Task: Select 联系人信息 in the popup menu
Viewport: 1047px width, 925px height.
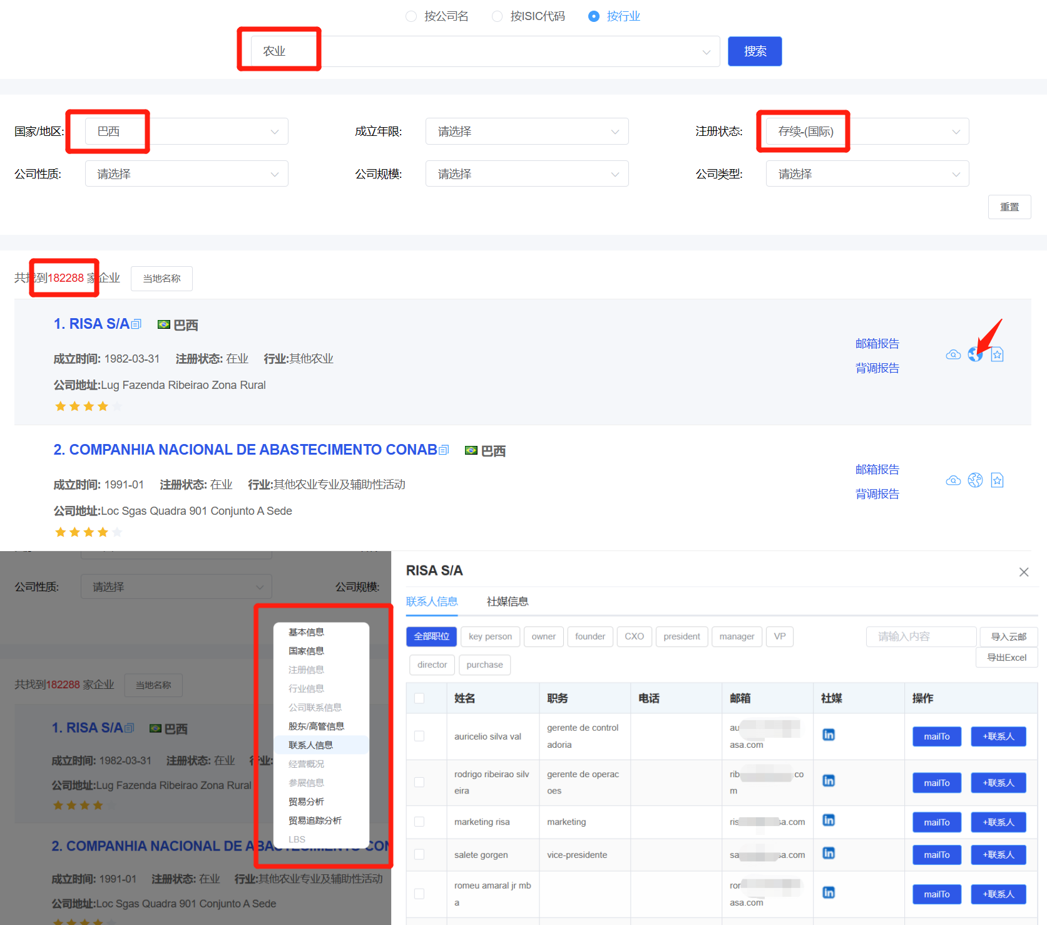Action: 321,745
